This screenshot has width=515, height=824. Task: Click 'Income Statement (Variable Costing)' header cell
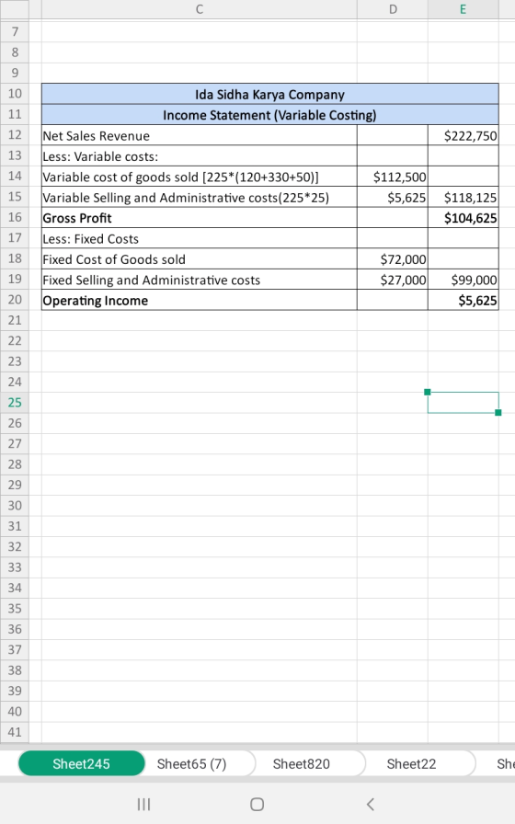pos(270,115)
